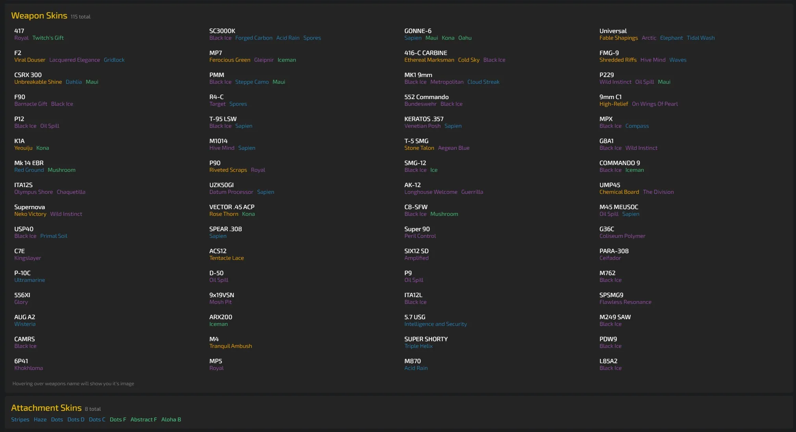Click the Dahlia skin under CSRX 300

click(x=74, y=82)
